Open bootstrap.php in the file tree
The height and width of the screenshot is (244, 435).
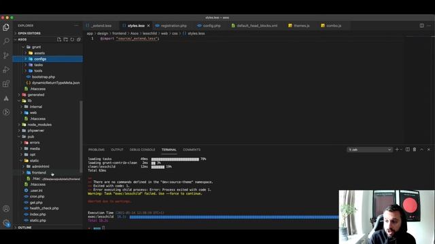(43, 77)
